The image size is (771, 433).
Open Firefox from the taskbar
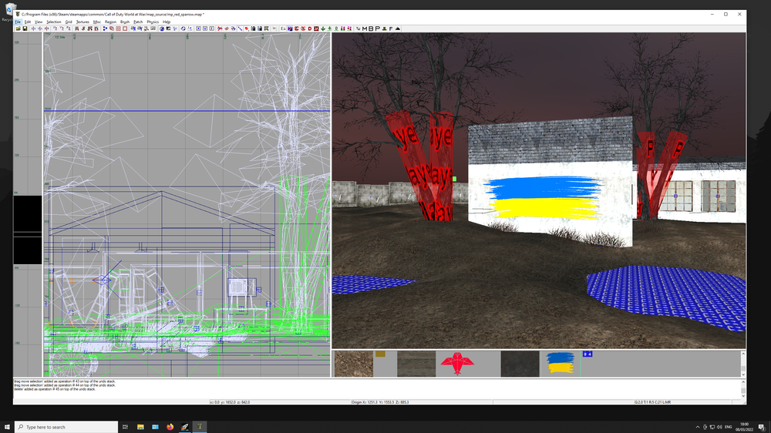tap(170, 427)
